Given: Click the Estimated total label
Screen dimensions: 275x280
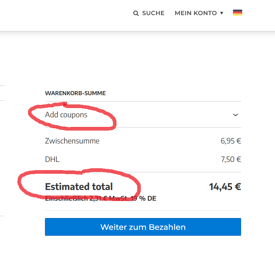Looking at the screenshot, I should 79,187.
